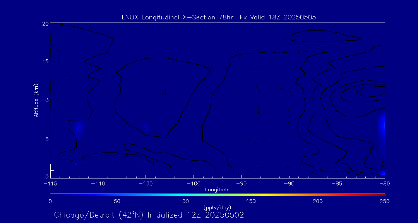The width and height of the screenshot is (418, 223).
Task: Click the -85 longitude tick label
Action: coord(337,184)
